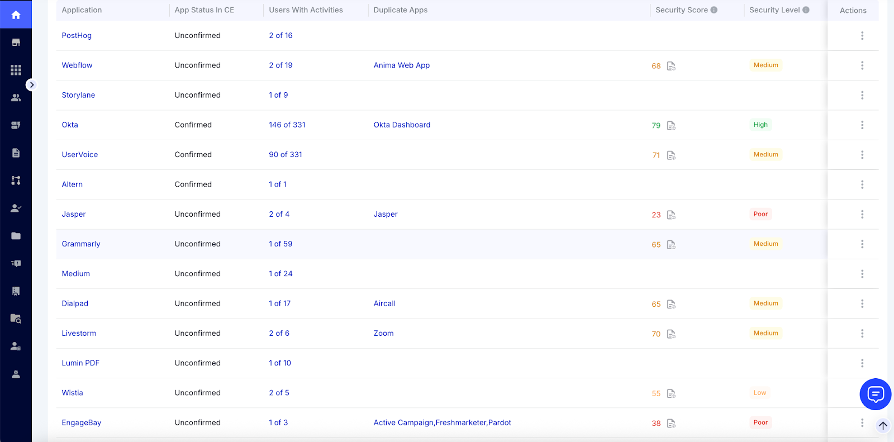Open Jasper security score report icon
Screen dimensions: 894x442
pos(671,215)
